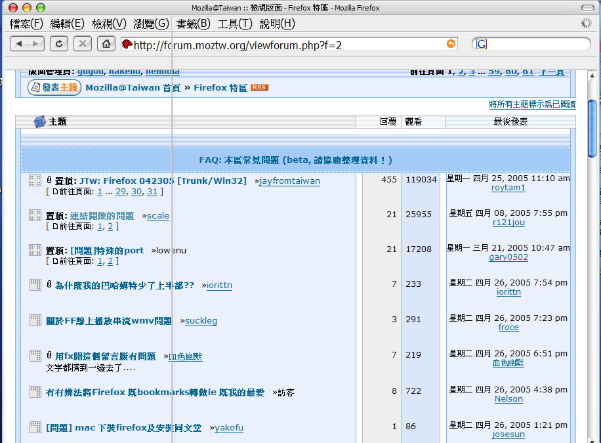The image size is (601, 443).
Task: Go to the browser home page icon
Action: pyautogui.click(x=105, y=44)
